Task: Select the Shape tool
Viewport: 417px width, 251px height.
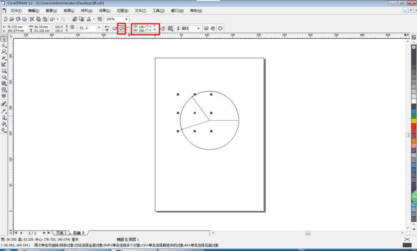Action: (x=3, y=45)
